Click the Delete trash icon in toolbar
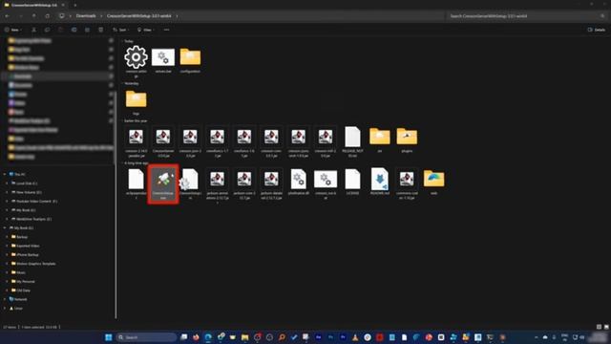The height and width of the screenshot is (344, 611). point(100,30)
